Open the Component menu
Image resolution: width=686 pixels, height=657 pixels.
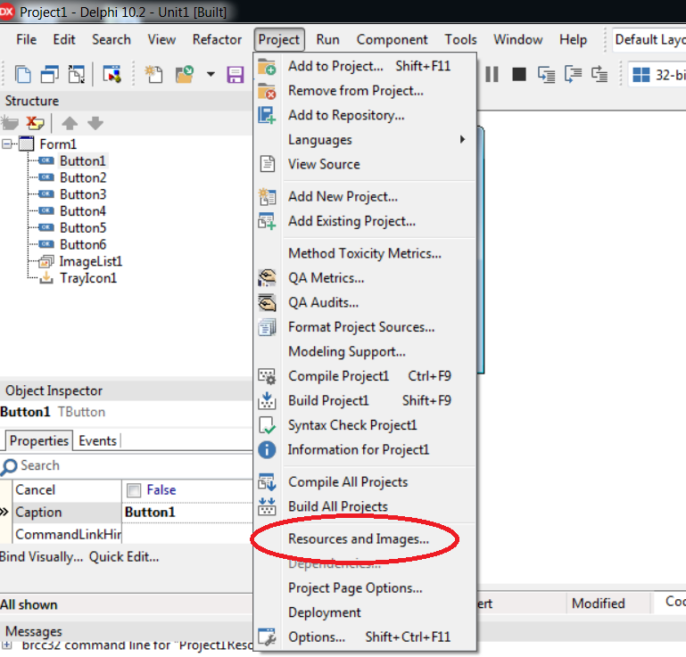click(392, 39)
